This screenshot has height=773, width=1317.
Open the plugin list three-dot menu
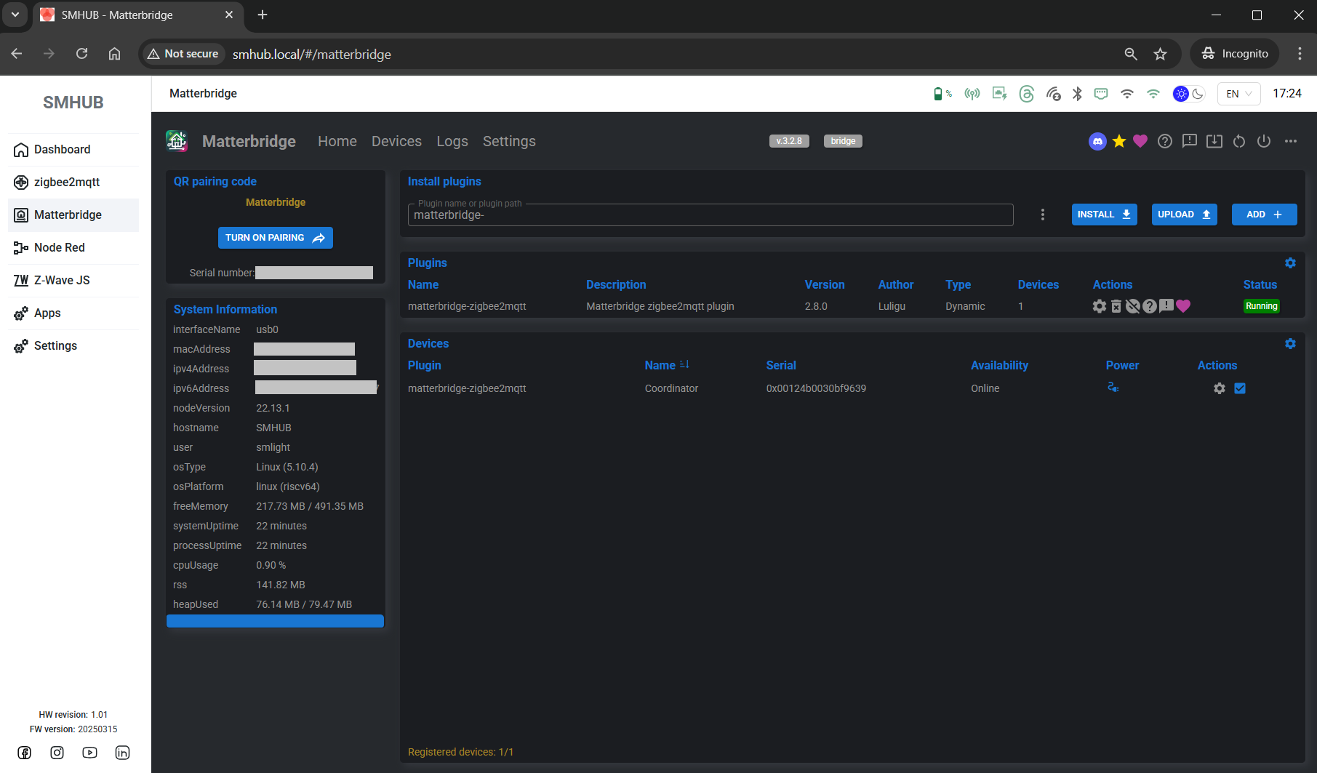1043,215
